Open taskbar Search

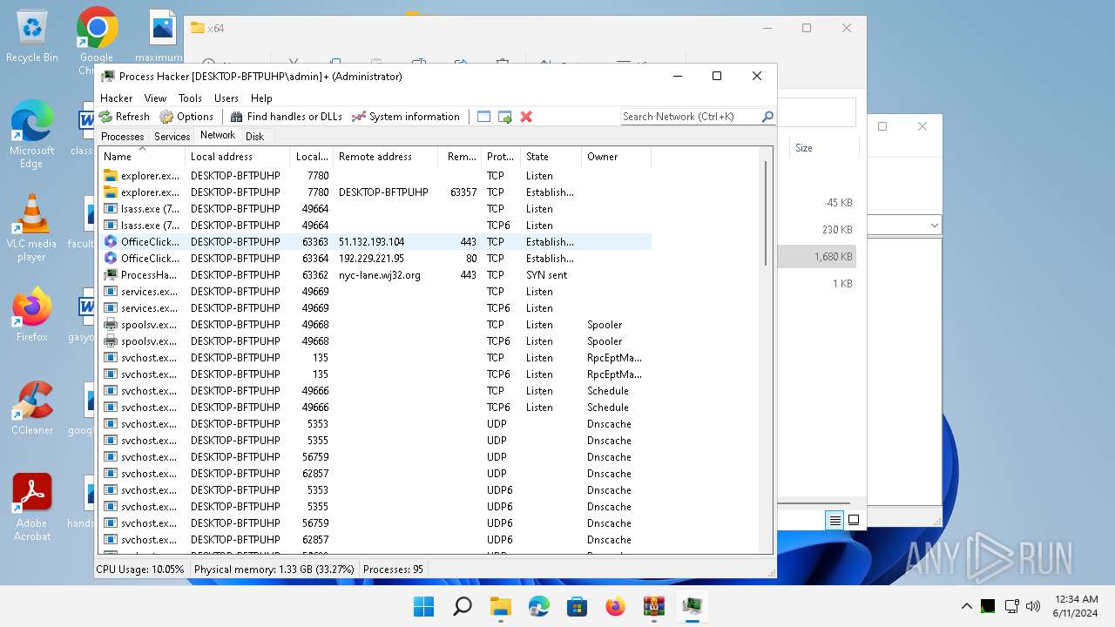pyautogui.click(x=463, y=606)
